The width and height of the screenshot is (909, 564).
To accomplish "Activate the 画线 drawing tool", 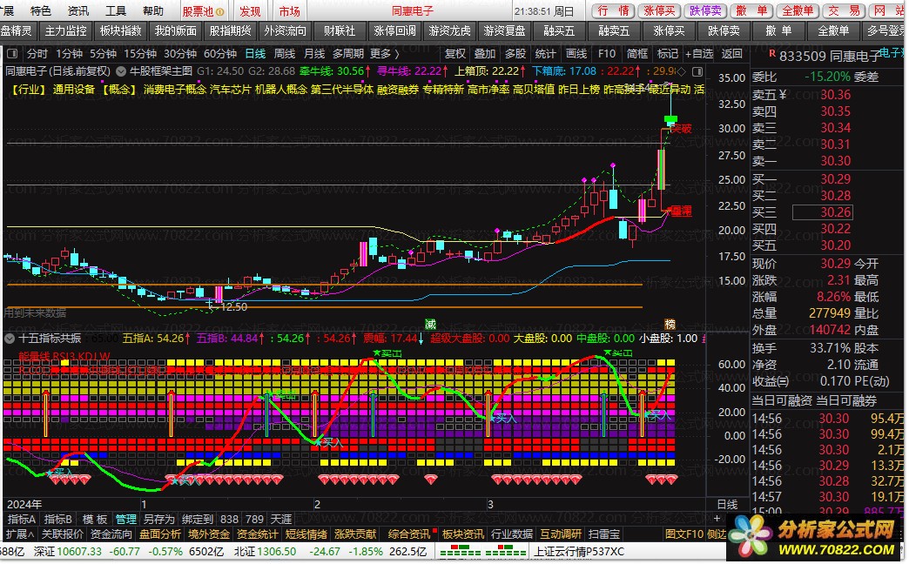I will coord(576,54).
